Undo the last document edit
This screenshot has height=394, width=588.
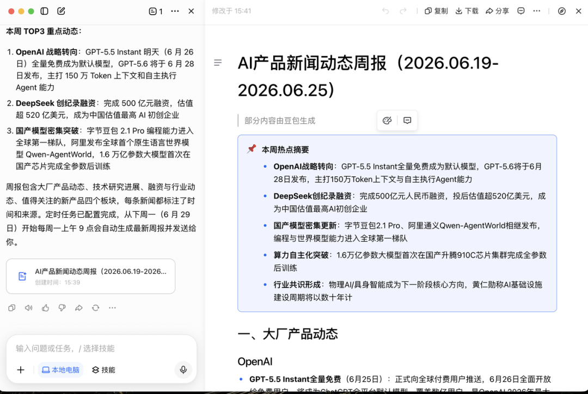coord(385,11)
